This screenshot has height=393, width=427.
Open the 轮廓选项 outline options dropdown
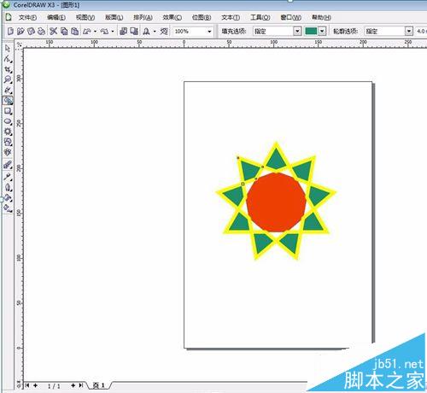click(409, 31)
